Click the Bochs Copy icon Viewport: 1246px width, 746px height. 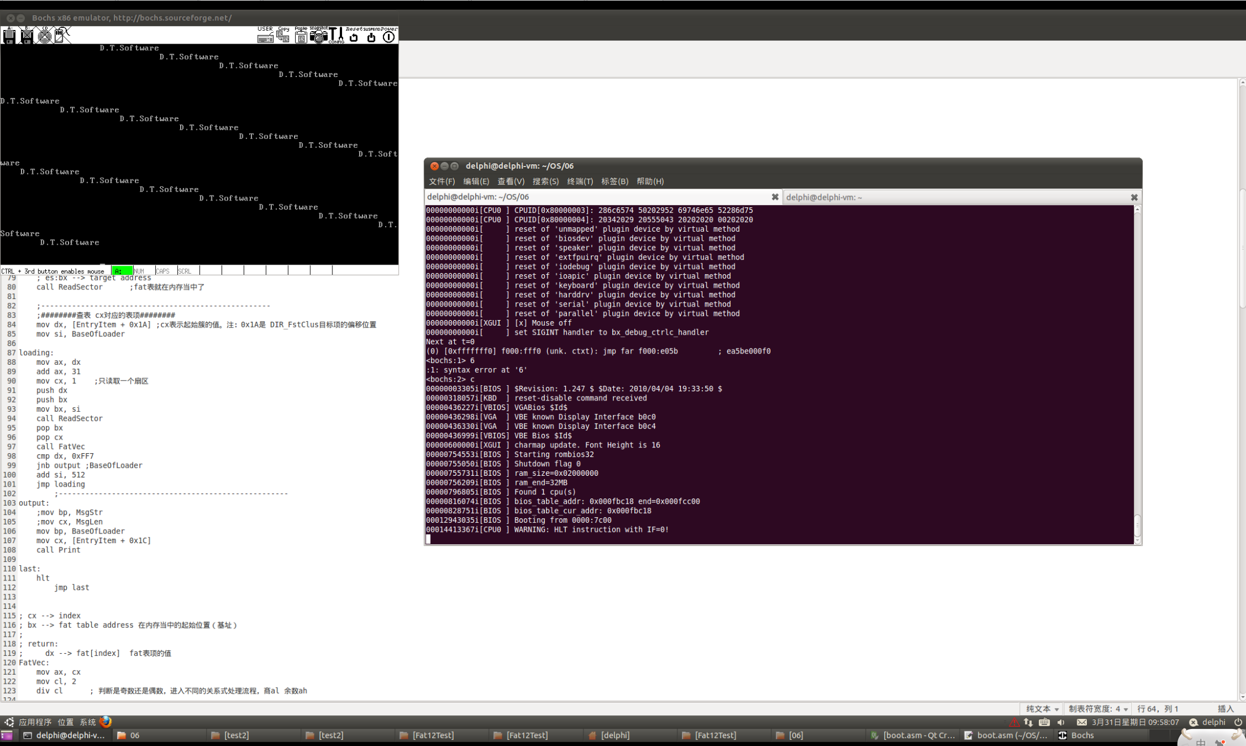pos(283,36)
